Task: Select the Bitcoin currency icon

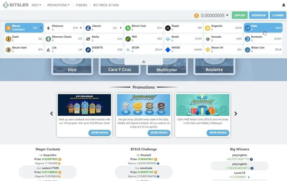Action: 8,28
